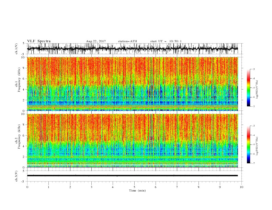
Task: Click the ch.2 frequency tick "8"
Action: [x=24, y=125]
